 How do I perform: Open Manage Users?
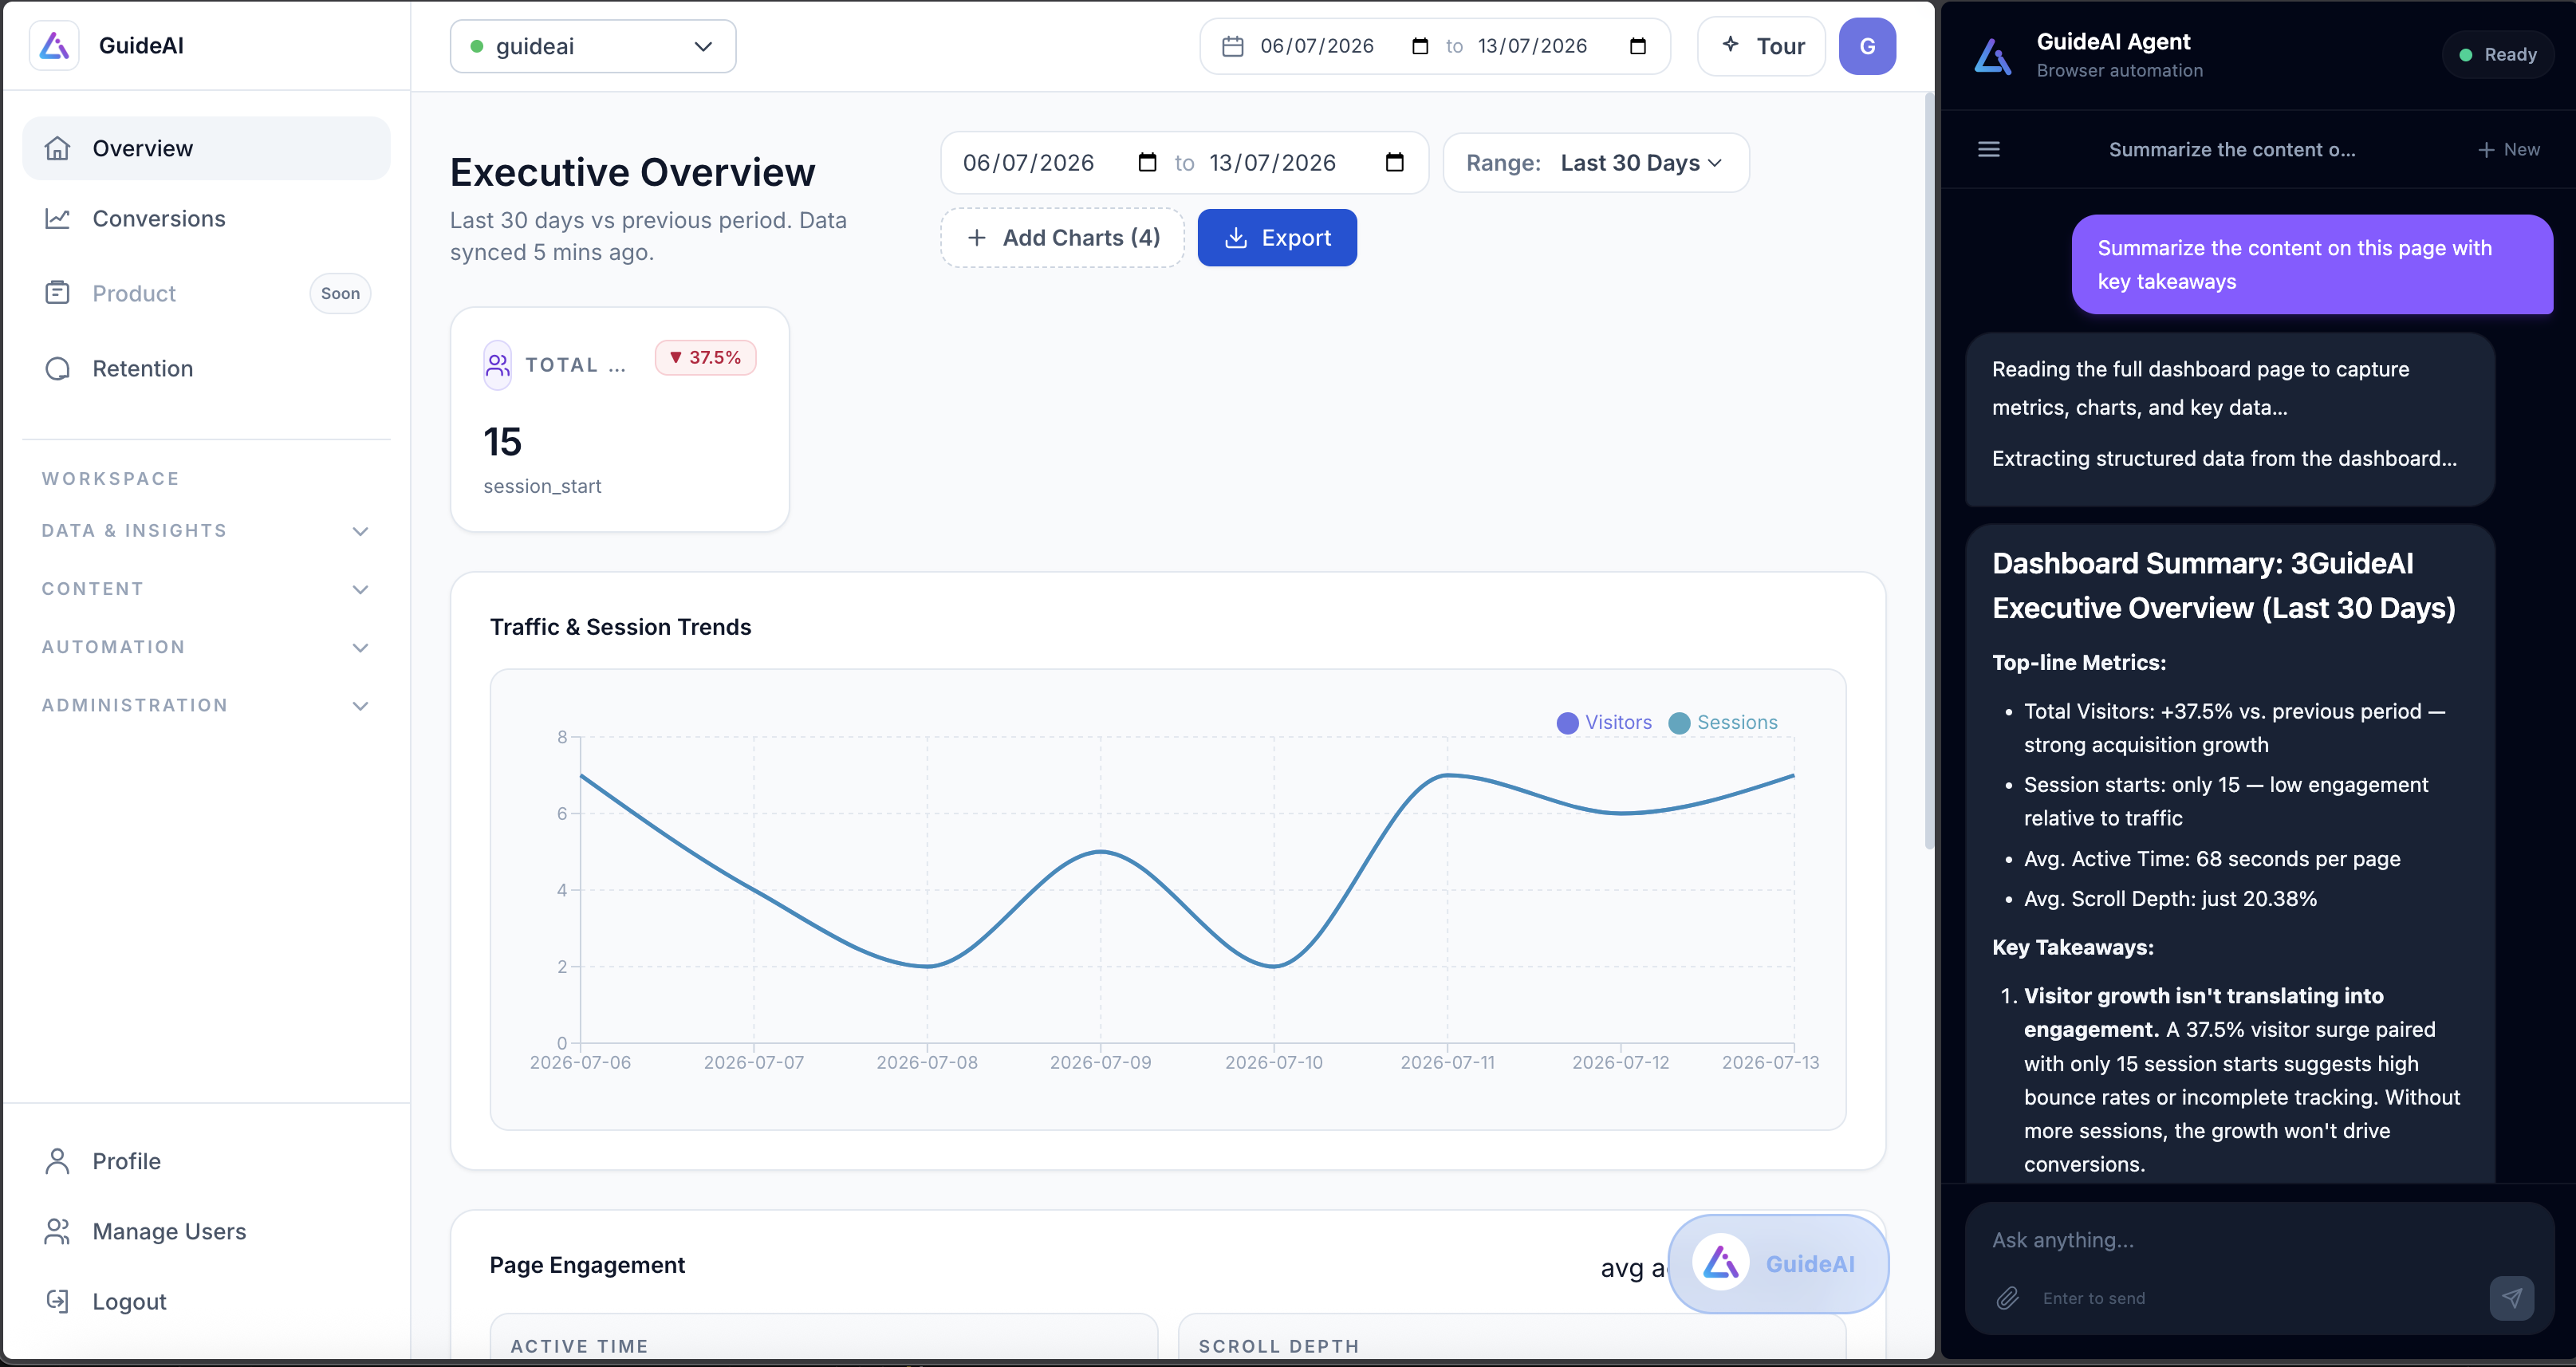[x=206, y=1231]
